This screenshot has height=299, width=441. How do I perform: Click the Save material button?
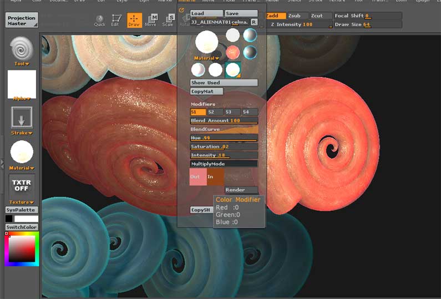point(241,13)
